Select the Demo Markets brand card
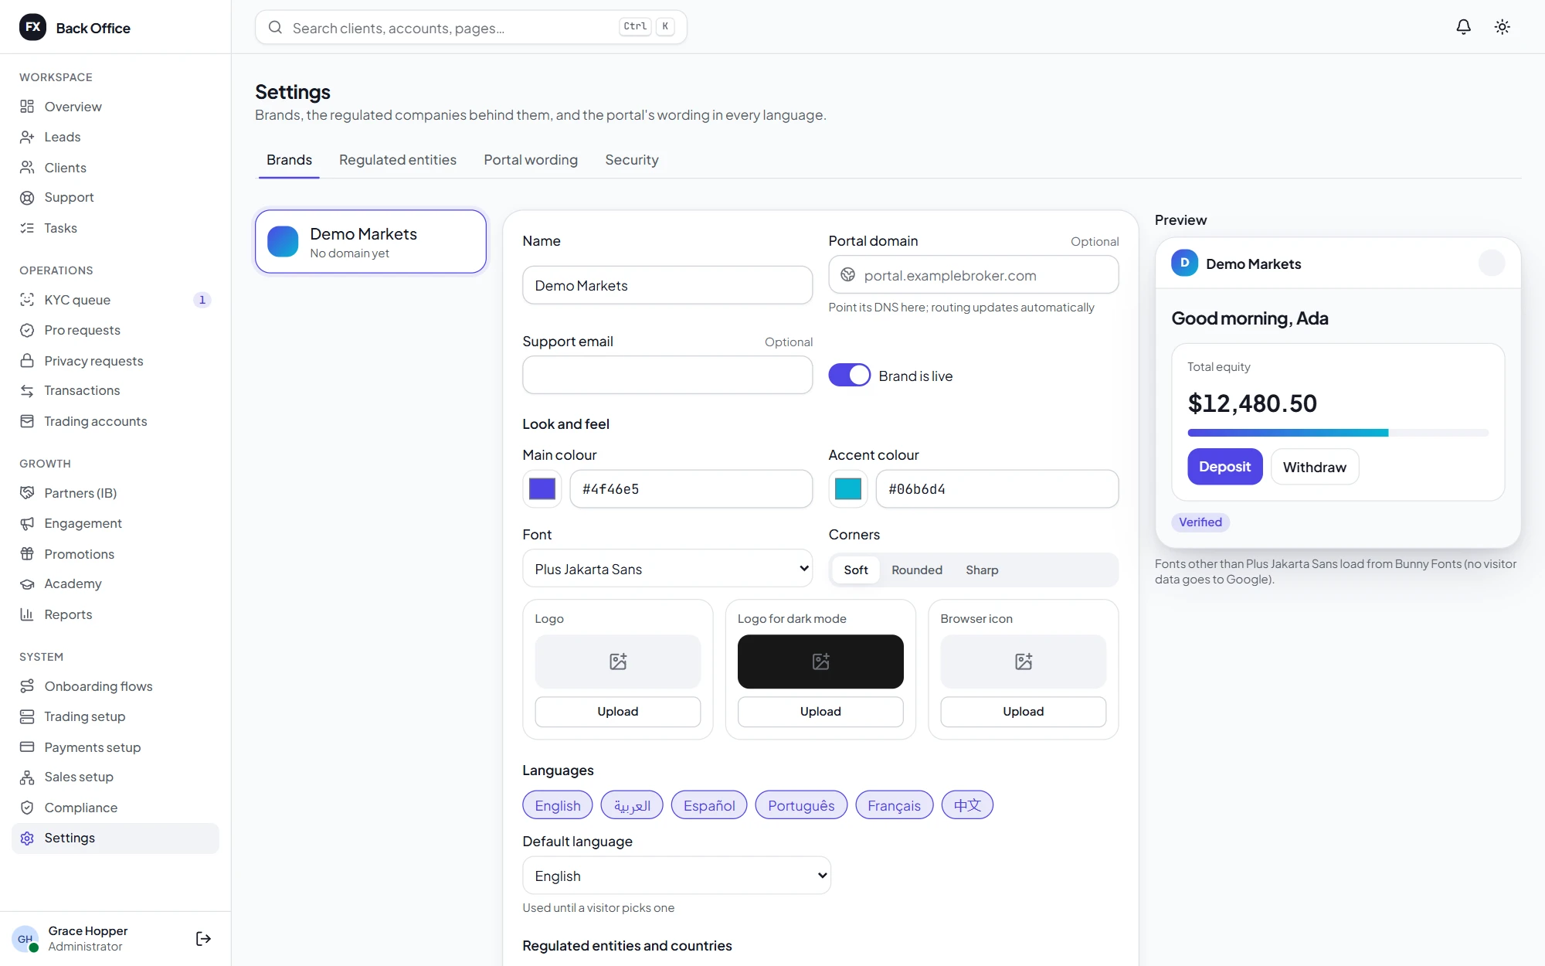This screenshot has height=966, width=1545. [x=371, y=242]
